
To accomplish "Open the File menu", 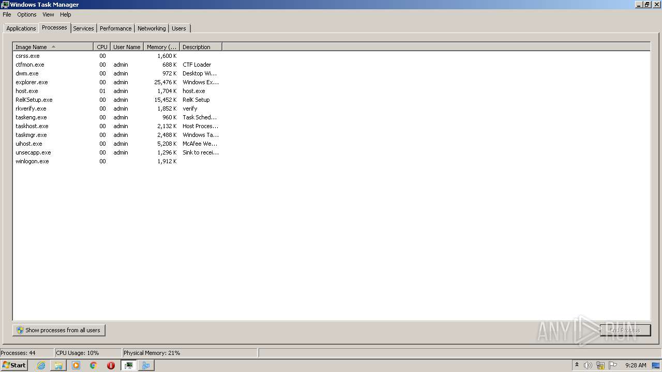I will 7,14.
